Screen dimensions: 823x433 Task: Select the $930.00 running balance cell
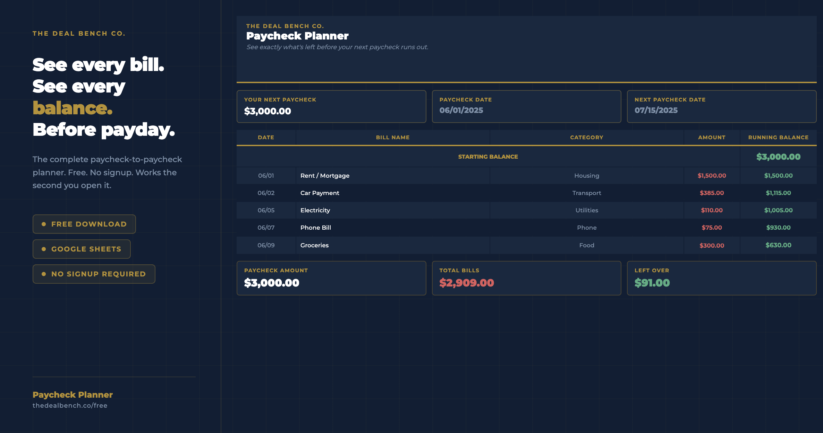click(778, 228)
